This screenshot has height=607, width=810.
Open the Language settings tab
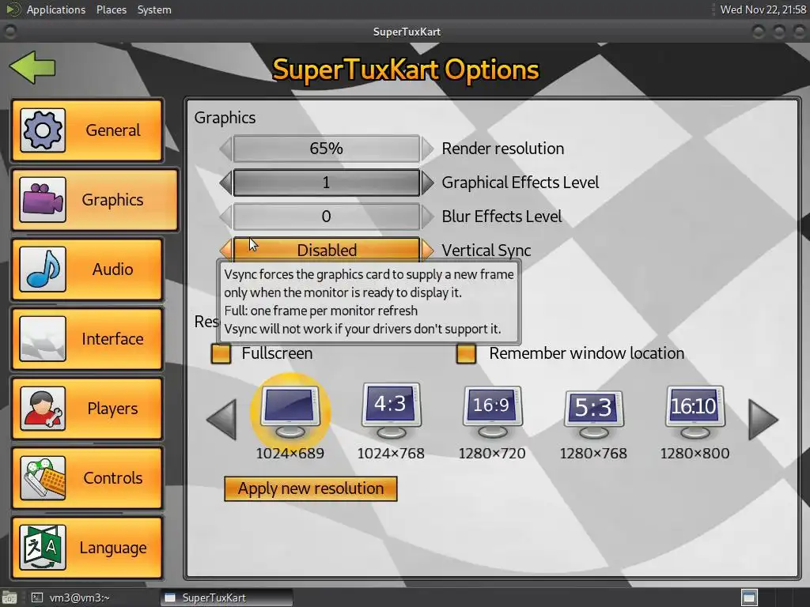coord(87,548)
